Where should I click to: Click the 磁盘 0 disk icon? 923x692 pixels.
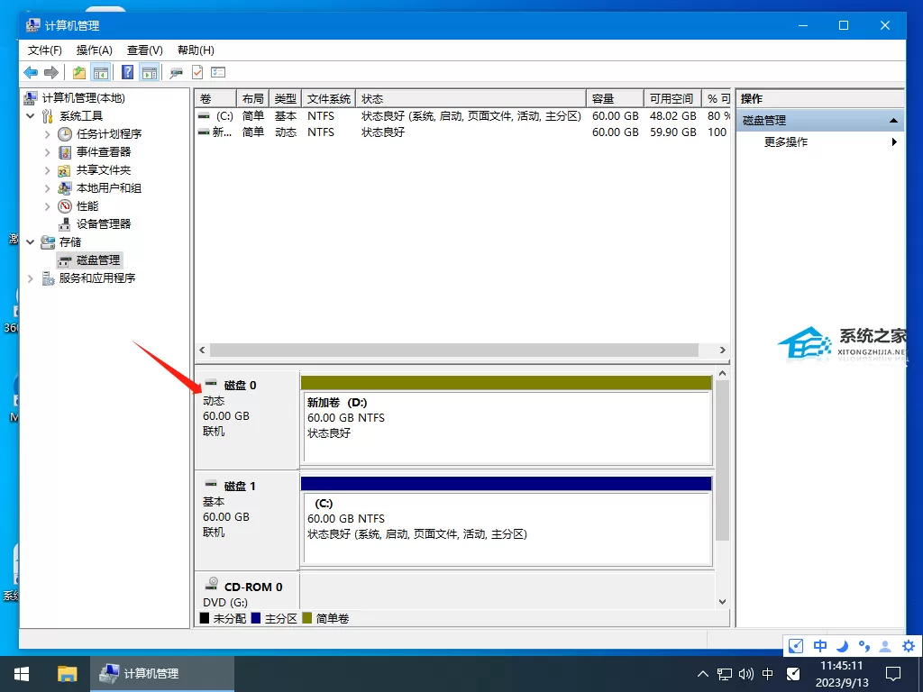coord(211,383)
